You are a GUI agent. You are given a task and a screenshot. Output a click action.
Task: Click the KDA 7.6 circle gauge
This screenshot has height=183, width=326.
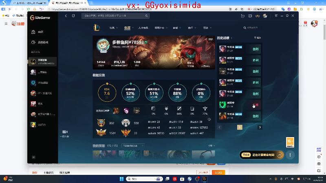pyautogui.click(x=107, y=93)
